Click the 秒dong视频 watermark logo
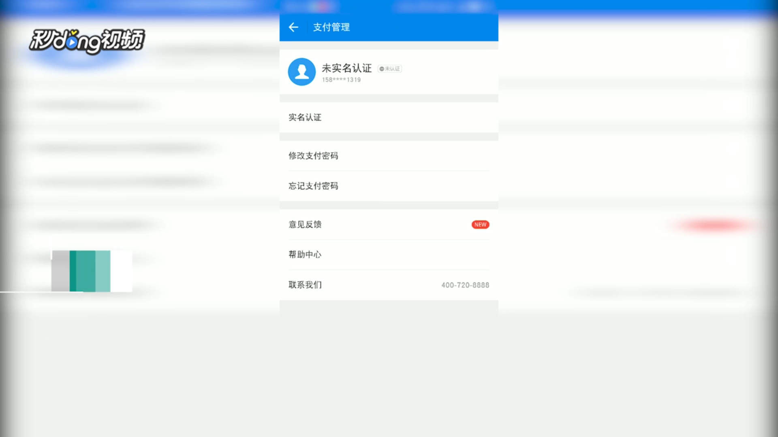The image size is (778, 437). tap(87, 41)
